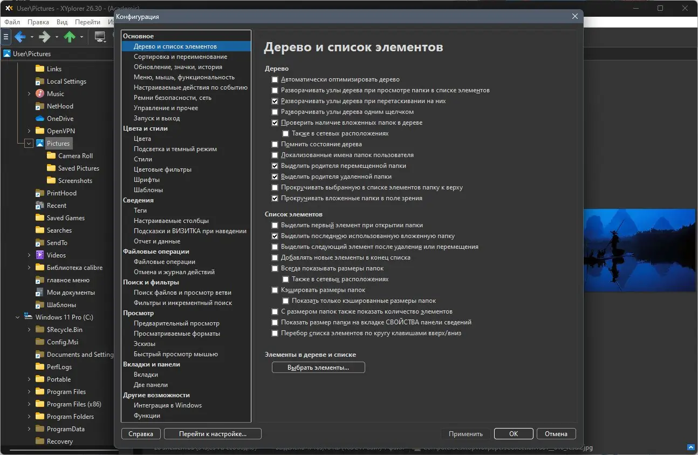Expand Библиотека calibre tree node
The width and height of the screenshot is (698, 455).
tap(29, 268)
